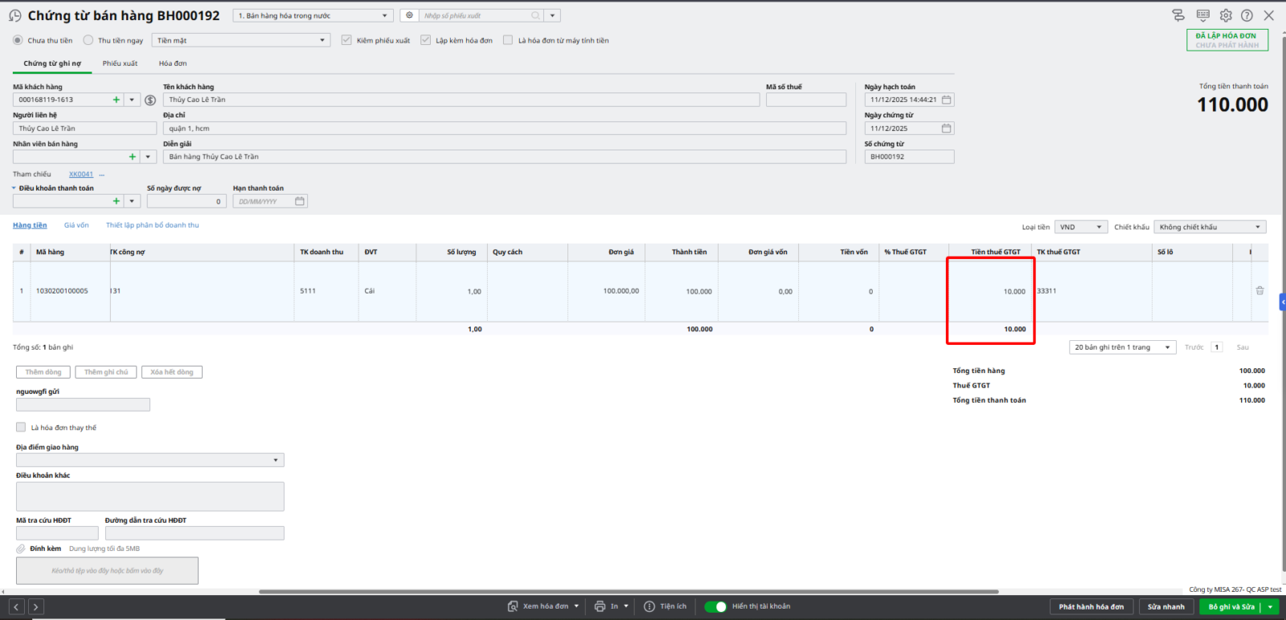Open reference link XK0041

[80, 175]
